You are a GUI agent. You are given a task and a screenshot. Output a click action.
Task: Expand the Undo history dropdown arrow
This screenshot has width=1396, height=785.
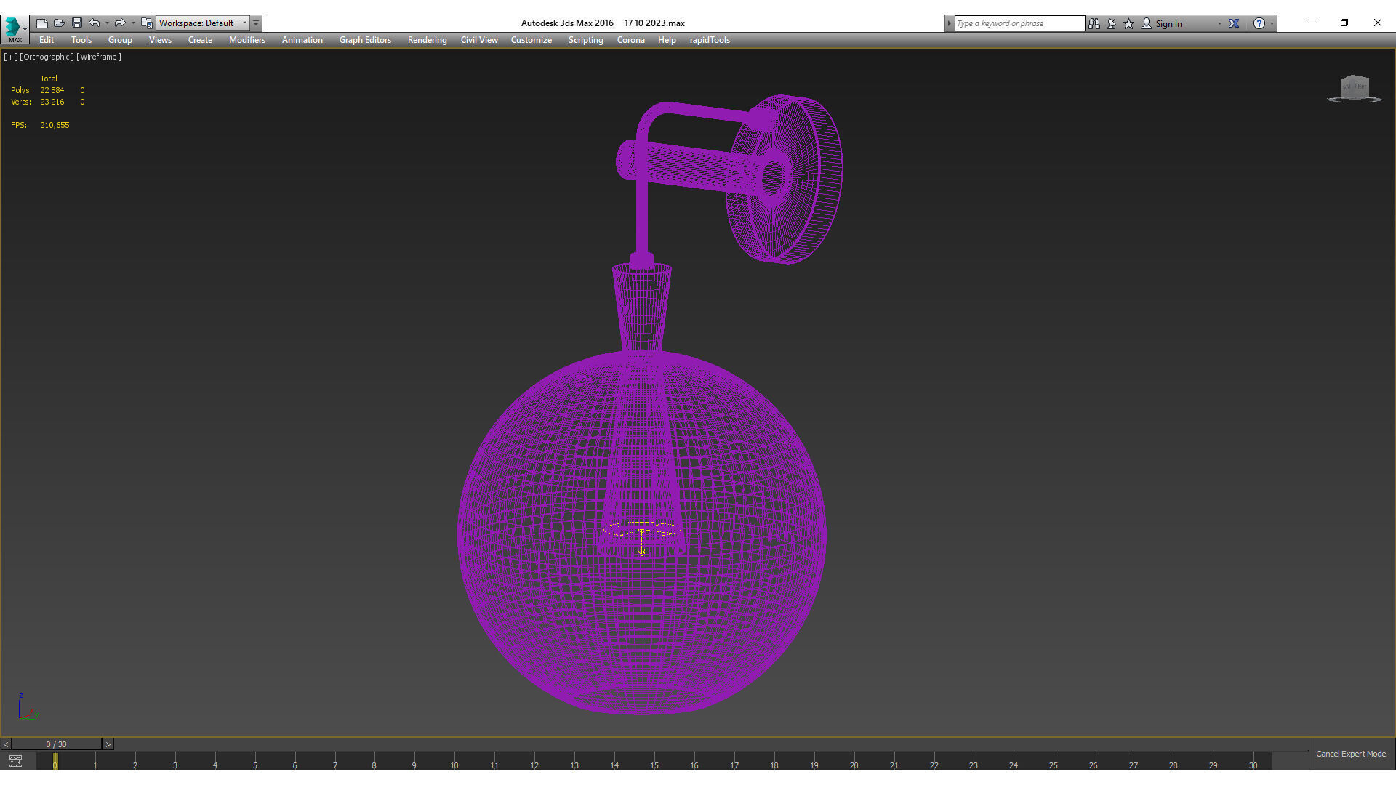tap(107, 23)
